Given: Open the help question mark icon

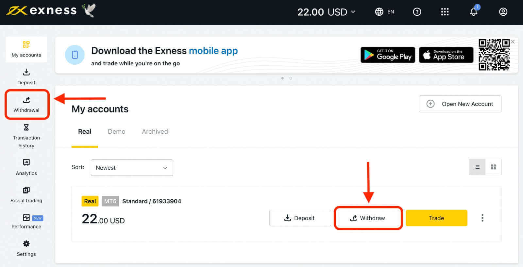Looking at the screenshot, I should click(417, 12).
